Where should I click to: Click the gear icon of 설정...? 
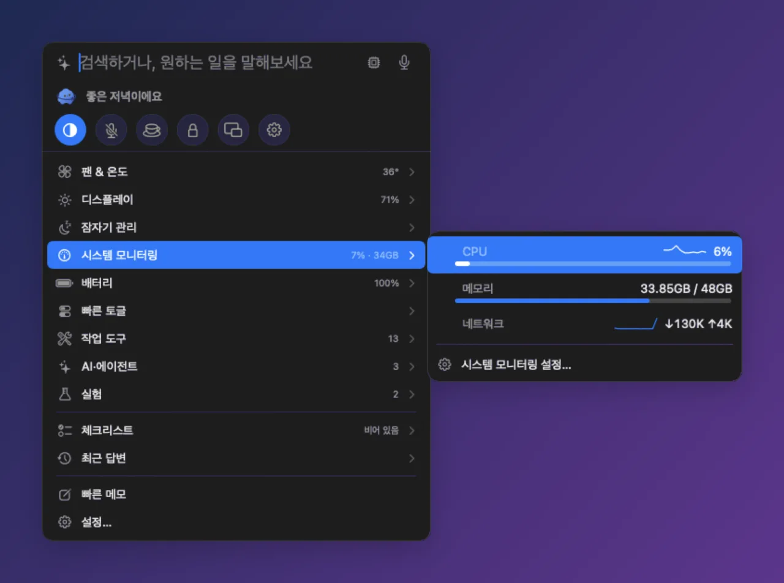65,522
